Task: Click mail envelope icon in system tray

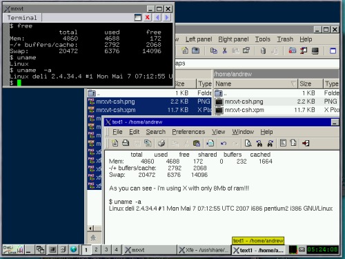Action: click(302, 249)
